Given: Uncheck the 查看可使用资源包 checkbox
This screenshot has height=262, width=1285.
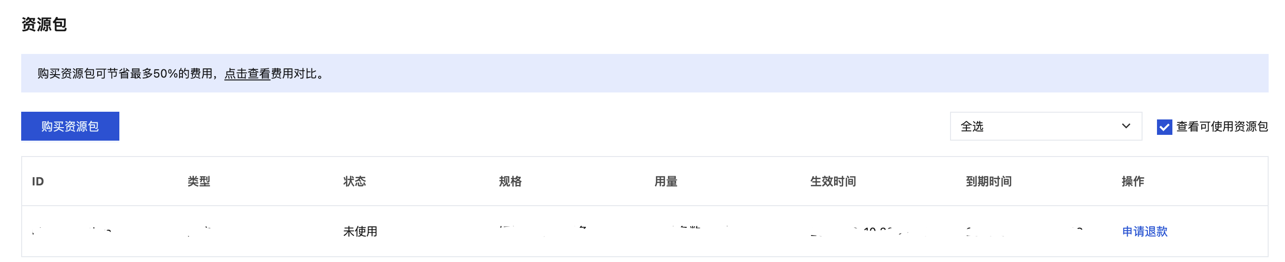Looking at the screenshot, I should pyautogui.click(x=1164, y=127).
